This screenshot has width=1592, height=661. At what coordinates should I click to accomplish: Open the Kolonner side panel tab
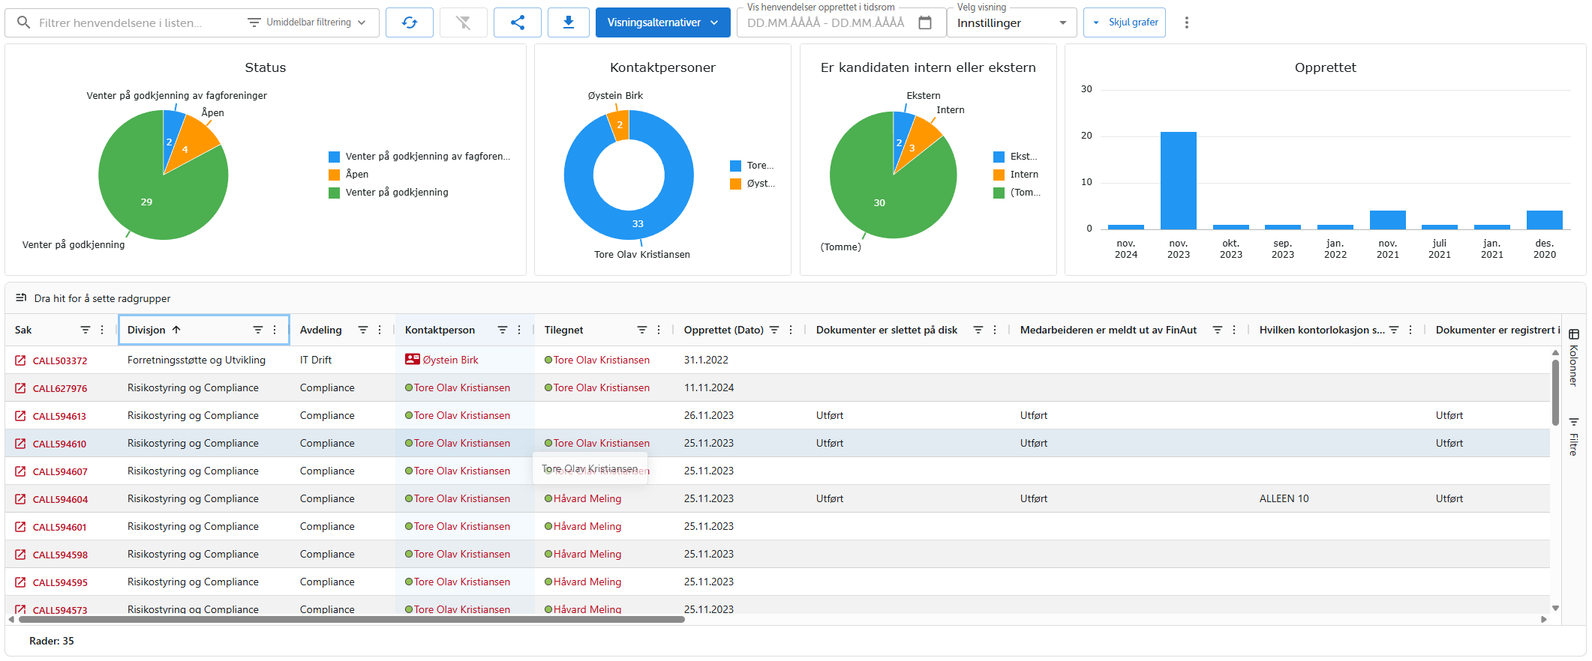[x=1573, y=357]
